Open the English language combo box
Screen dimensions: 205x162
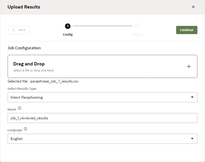tap(97, 139)
